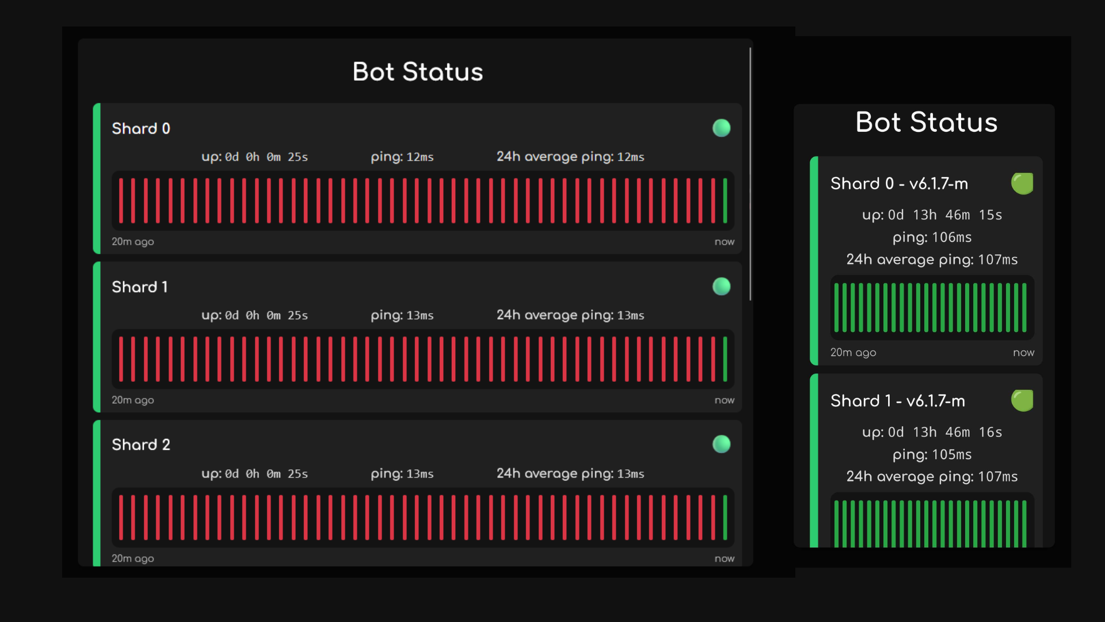Click the 'ping: 12ms' value in Shard 0
The height and width of the screenshot is (622, 1105).
(402, 157)
